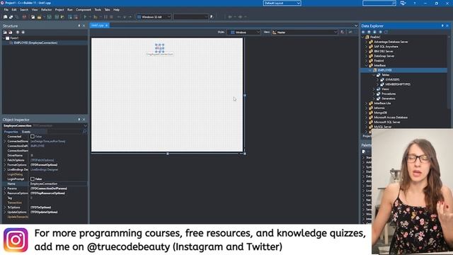Image resolution: width=453 pixels, height=255 pixels.
Task: Pin the Structure panel
Action: (x=79, y=25)
